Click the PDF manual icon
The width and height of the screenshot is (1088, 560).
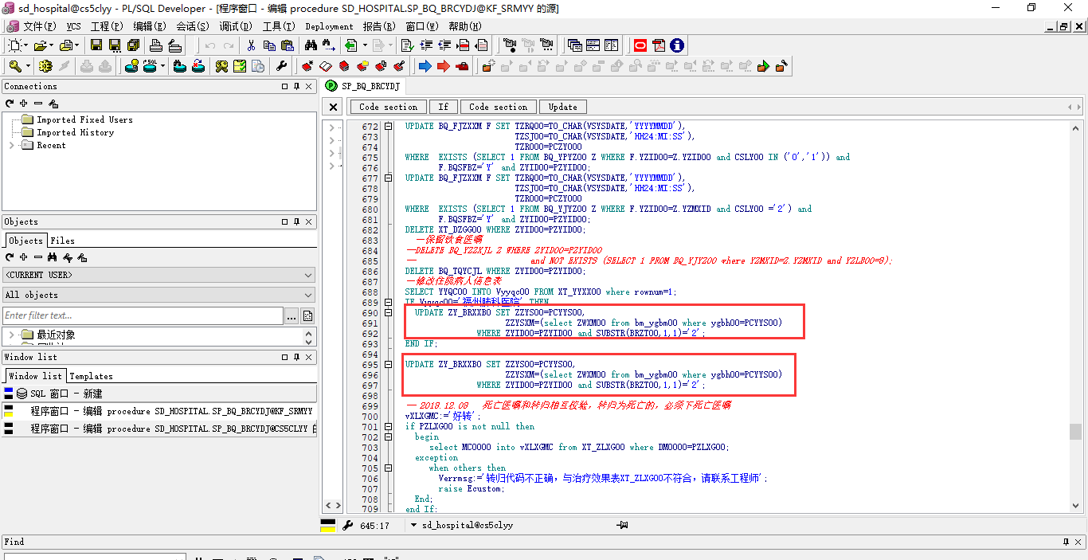[x=658, y=45]
